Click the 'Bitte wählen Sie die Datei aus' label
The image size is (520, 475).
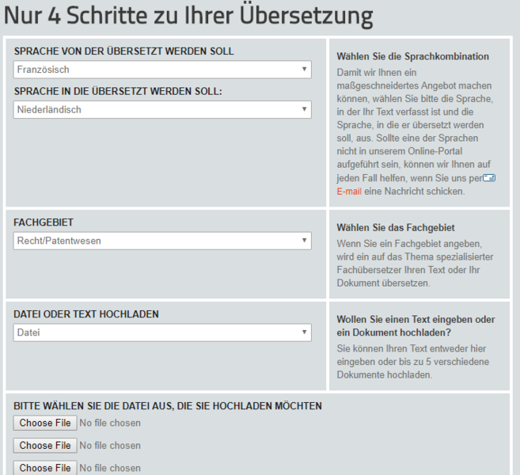[x=168, y=406]
